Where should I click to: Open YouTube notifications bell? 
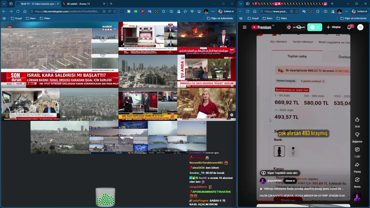tap(349, 27)
